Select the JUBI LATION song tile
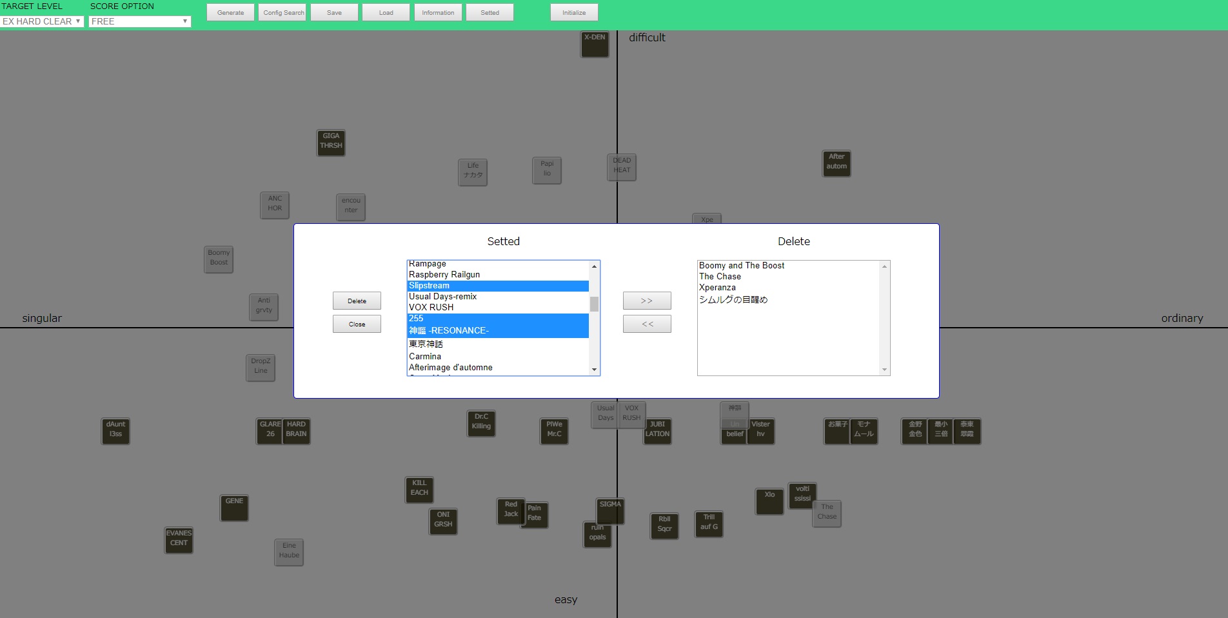This screenshot has width=1228, height=618. [x=657, y=431]
